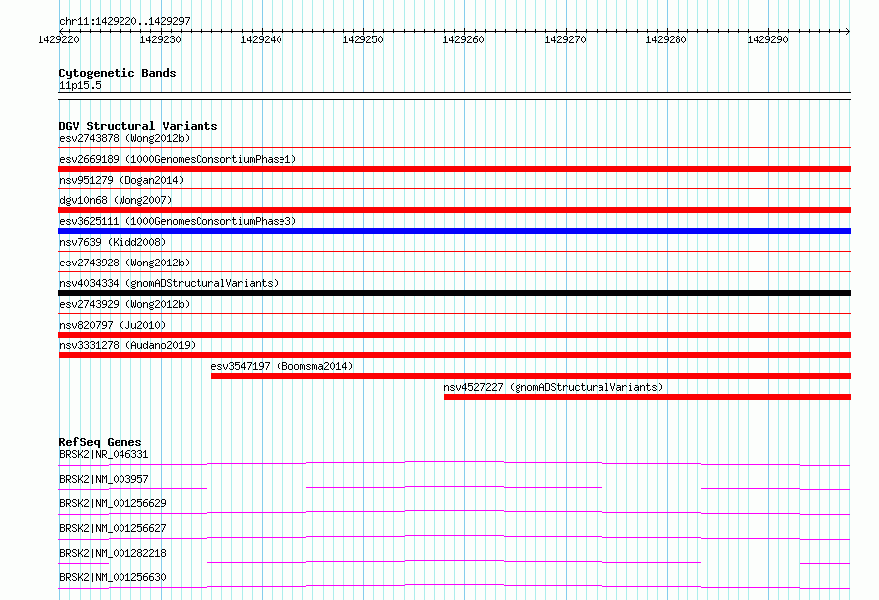The width and height of the screenshot is (879, 600).
Task: Click ruler position 1429230
Action: click(160, 39)
